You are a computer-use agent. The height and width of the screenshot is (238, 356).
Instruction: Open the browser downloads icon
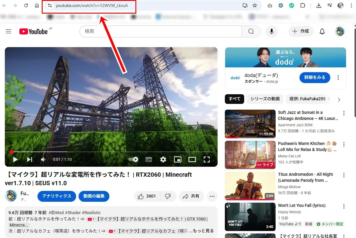click(319, 5)
